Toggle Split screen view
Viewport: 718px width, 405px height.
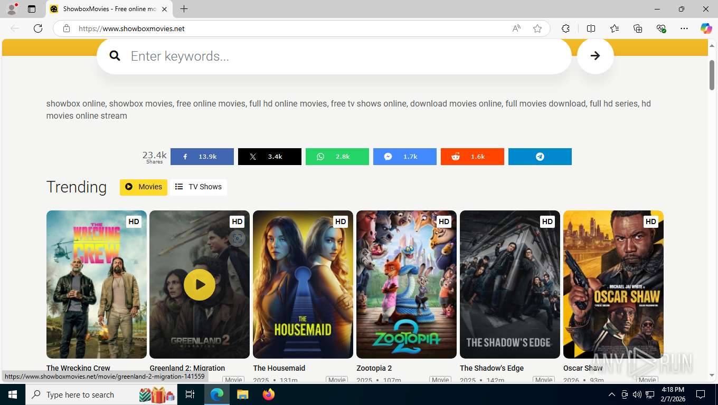click(591, 28)
